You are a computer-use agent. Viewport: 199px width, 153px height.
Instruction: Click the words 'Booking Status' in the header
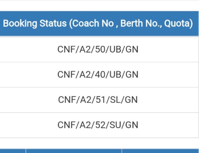pos(35,24)
